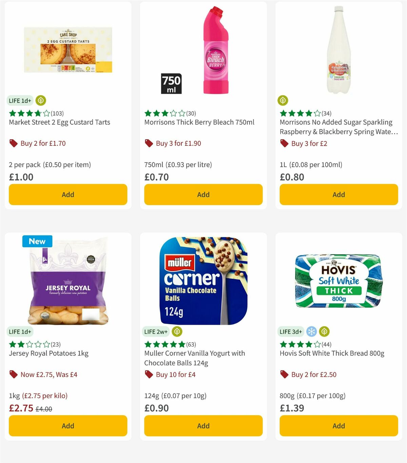Open the (103) reviews for Custard Tarts
This screenshot has height=463, width=407.
(57, 113)
